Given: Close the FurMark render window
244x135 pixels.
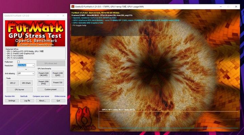Looking at the screenshot, I should pyautogui.click(x=236, y=6).
